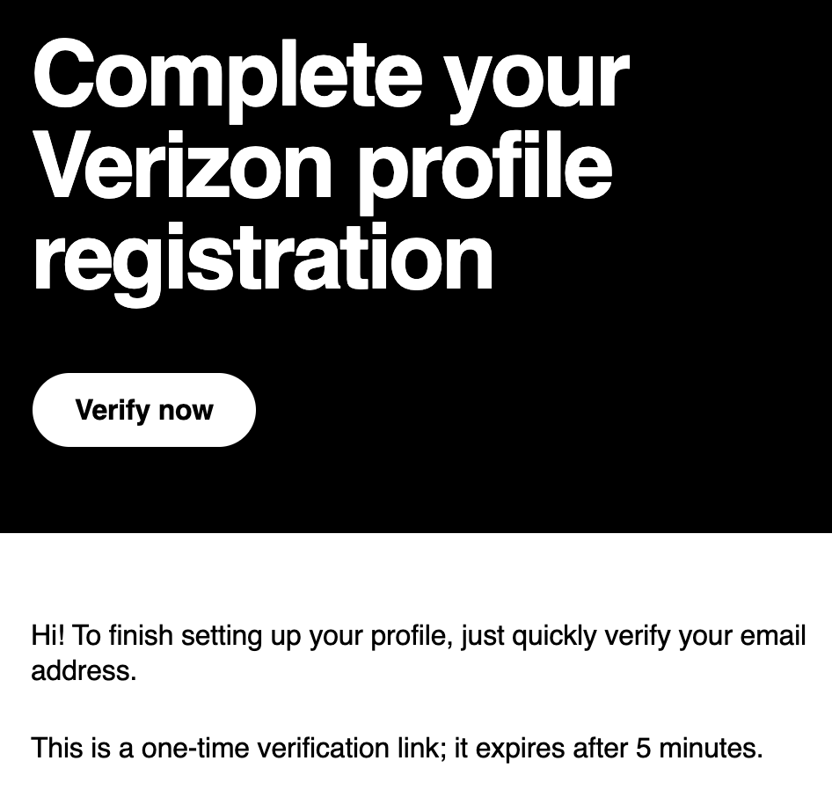
Task: Select the "Complete your" heading line
Action: point(331,80)
